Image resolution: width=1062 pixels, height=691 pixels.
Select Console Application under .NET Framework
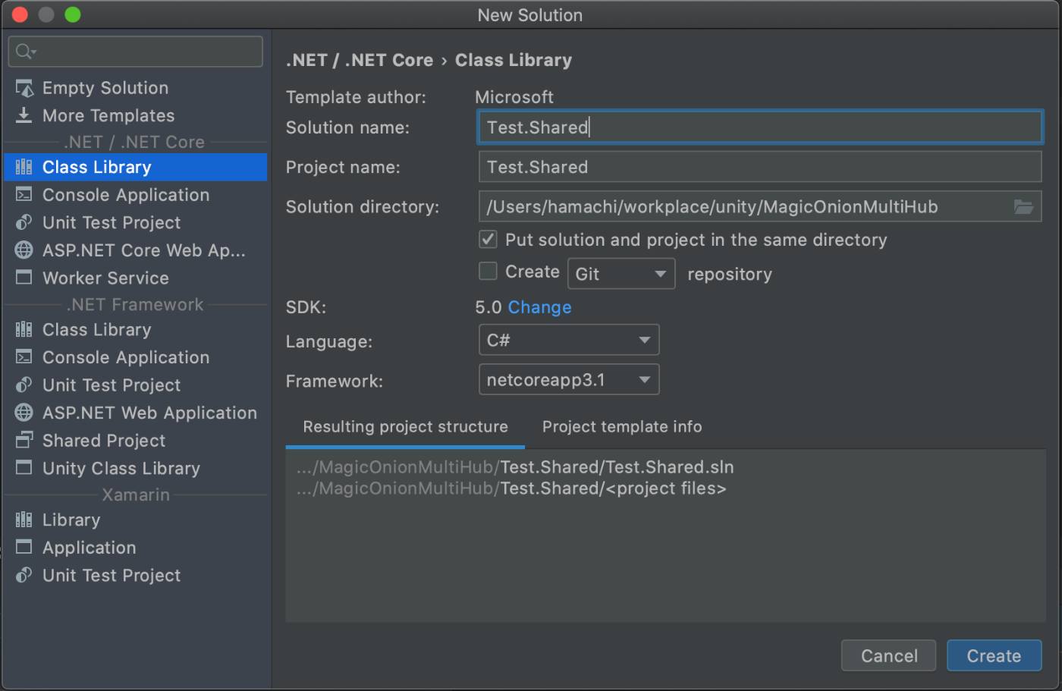tap(136, 357)
